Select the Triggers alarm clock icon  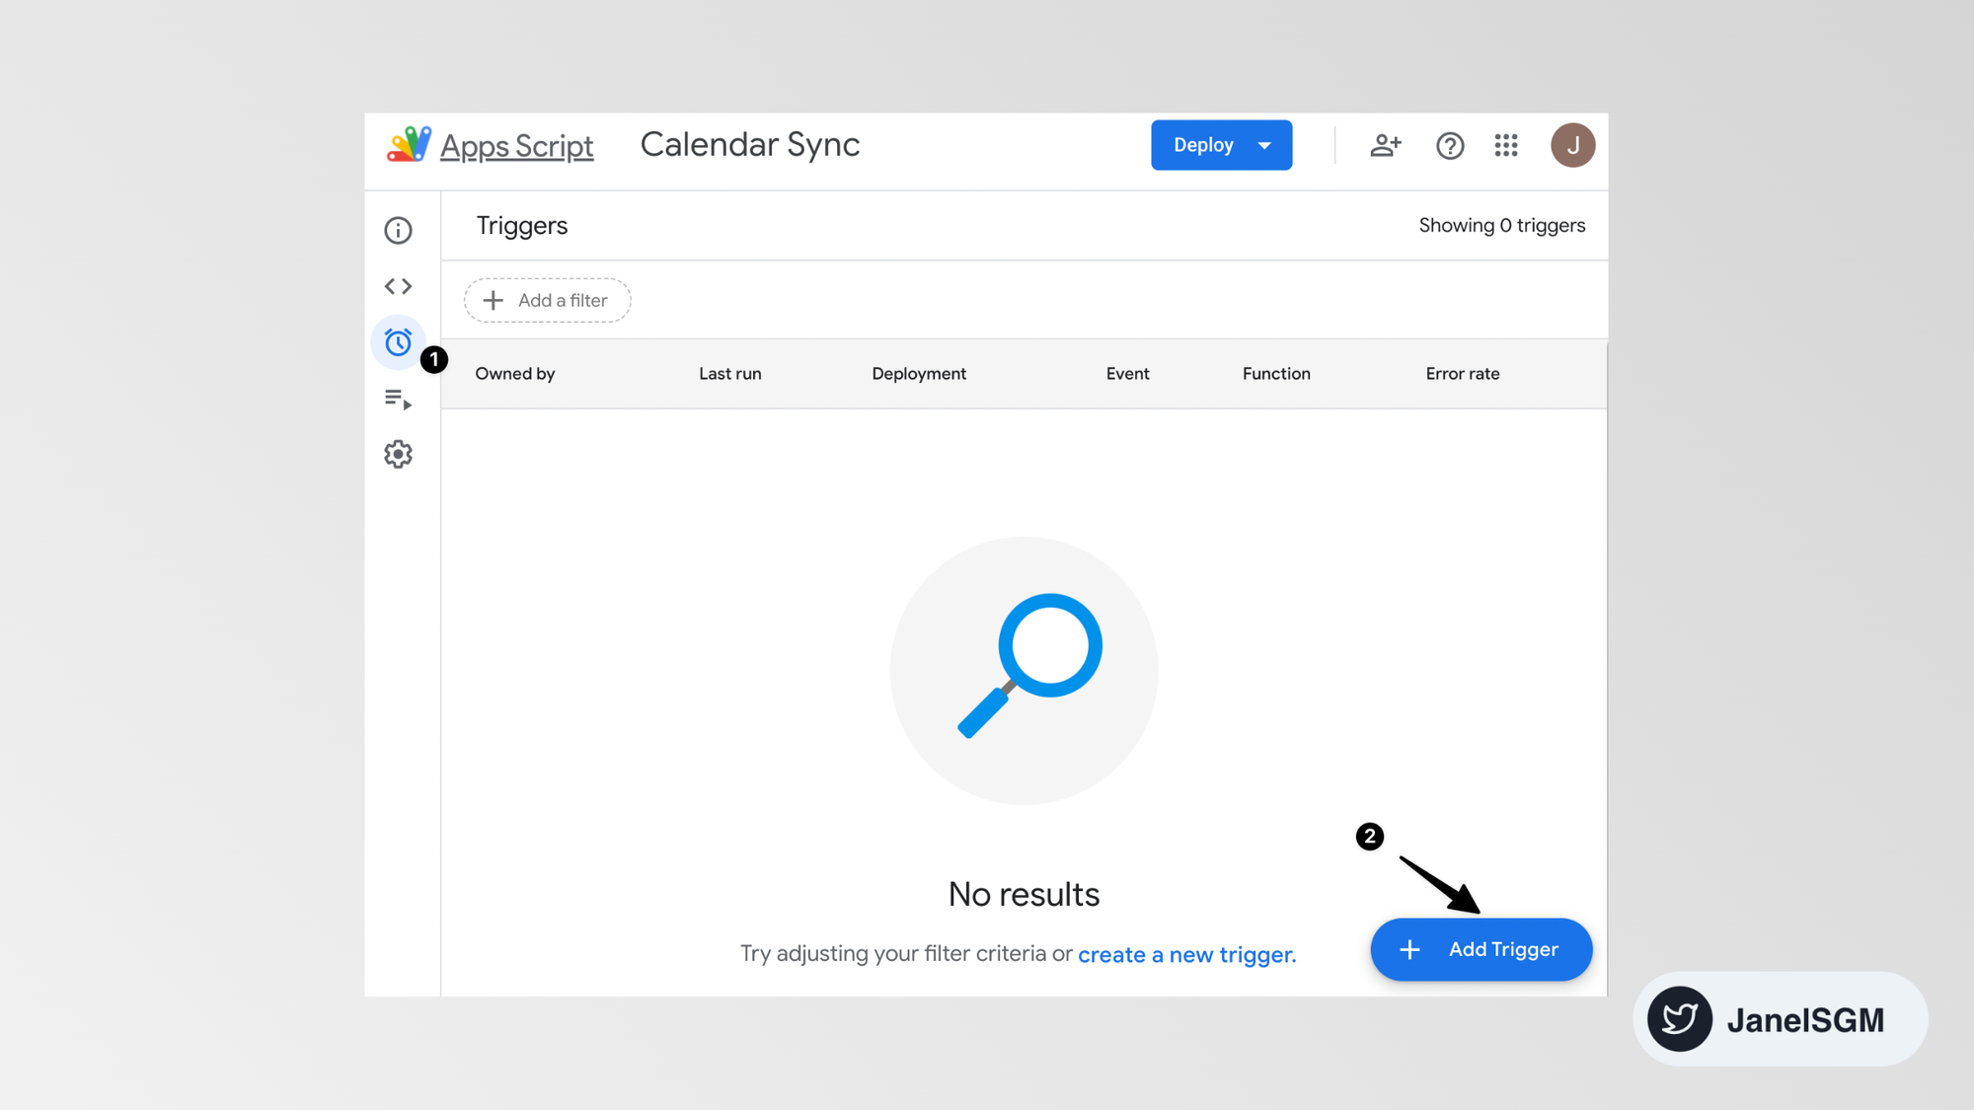pyautogui.click(x=398, y=342)
